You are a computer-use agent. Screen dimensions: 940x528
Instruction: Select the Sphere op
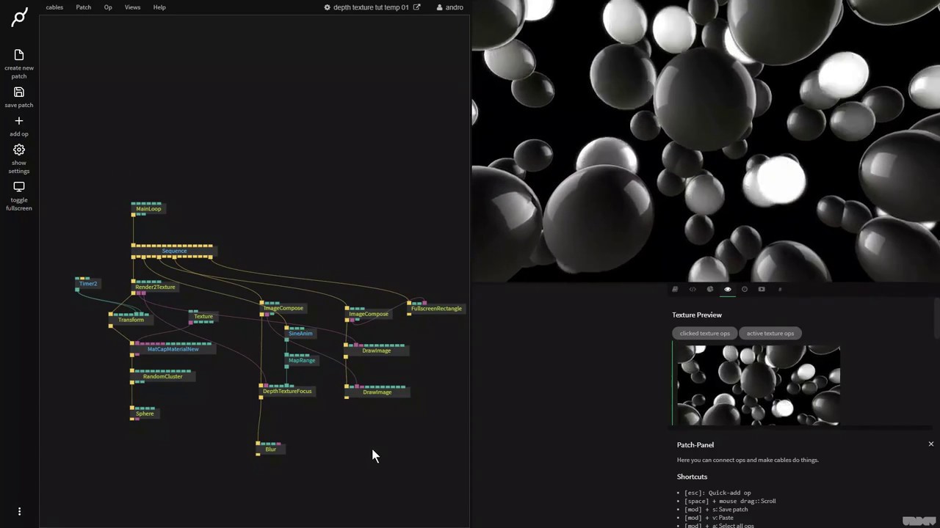pos(145,414)
